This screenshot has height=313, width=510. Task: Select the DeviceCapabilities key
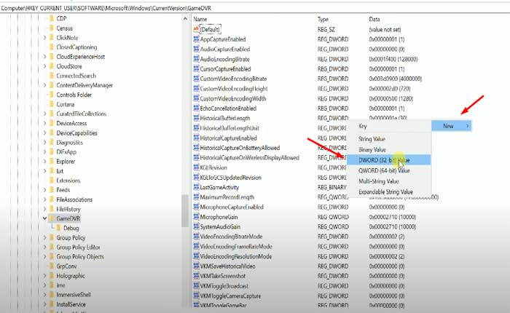(x=76, y=133)
